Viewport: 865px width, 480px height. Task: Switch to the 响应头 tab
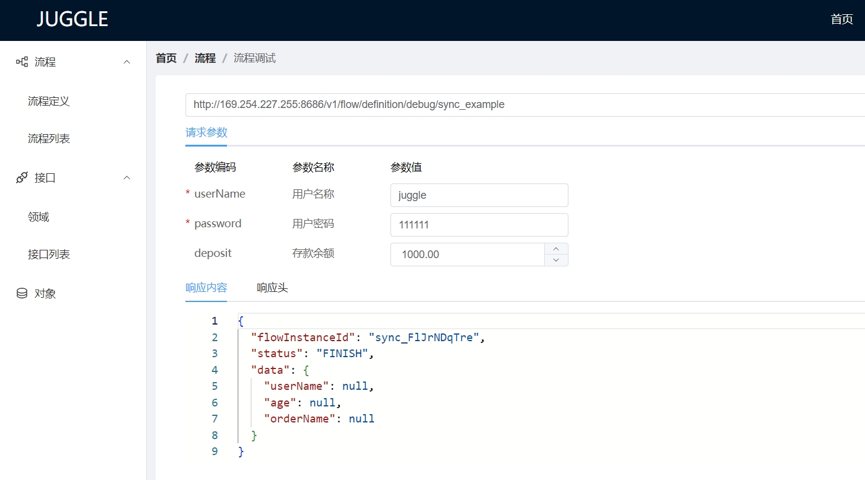(x=272, y=288)
